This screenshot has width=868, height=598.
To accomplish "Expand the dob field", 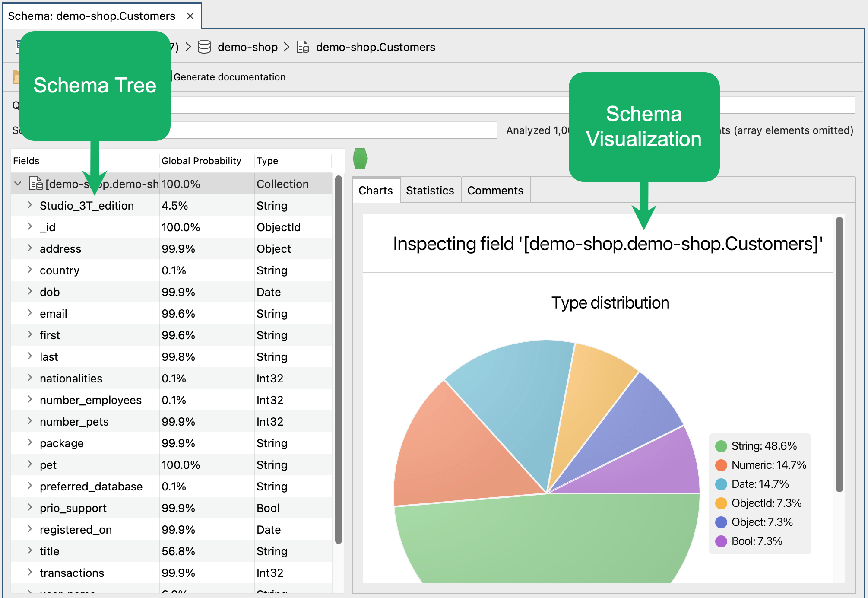I will point(29,291).
